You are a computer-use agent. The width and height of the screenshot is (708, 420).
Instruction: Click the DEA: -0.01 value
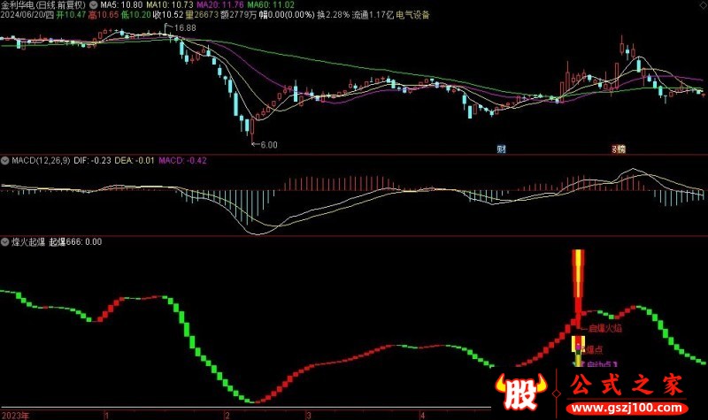pos(135,160)
